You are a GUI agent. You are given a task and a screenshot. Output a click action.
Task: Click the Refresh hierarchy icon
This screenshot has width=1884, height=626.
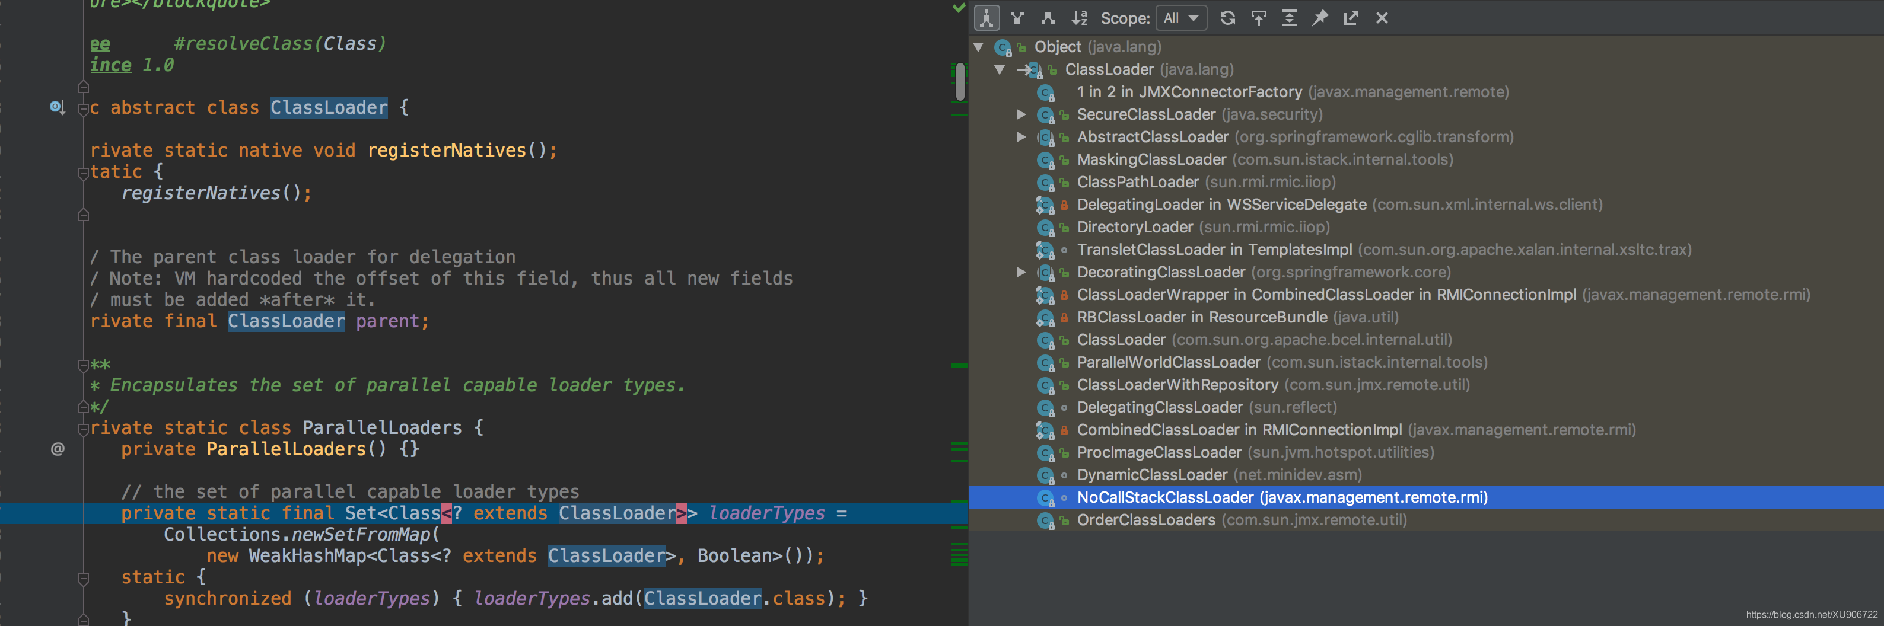point(1228,18)
